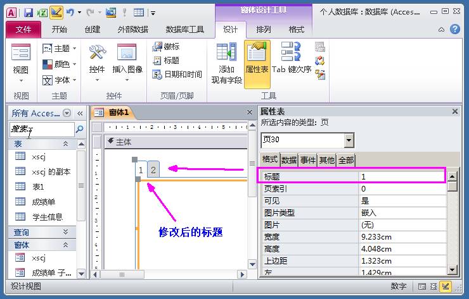
Task: Click the 标题 button in header/footer group
Action: pyautogui.click(x=166, y=61)
